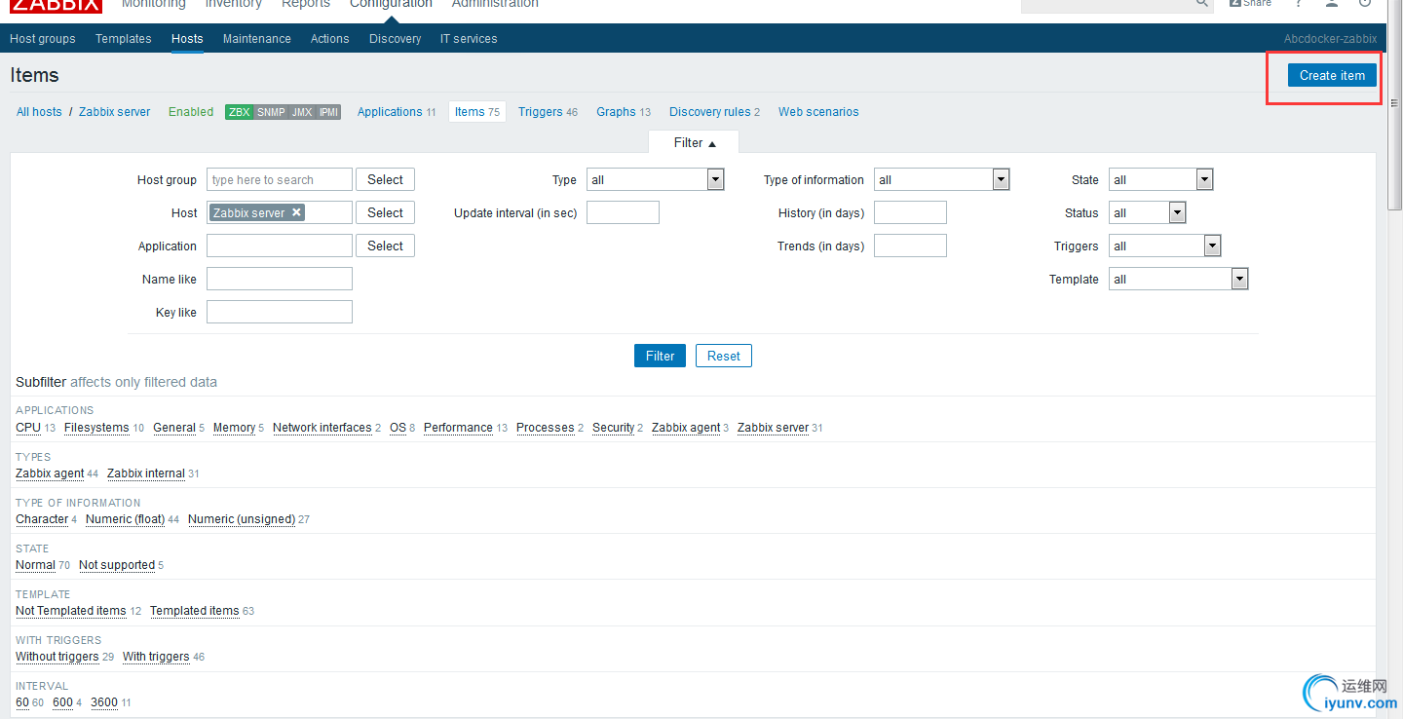The image size is (1403, 719).
Task: Focus the Host group search field
Action: pyautogui.click(x=280, y=179)
